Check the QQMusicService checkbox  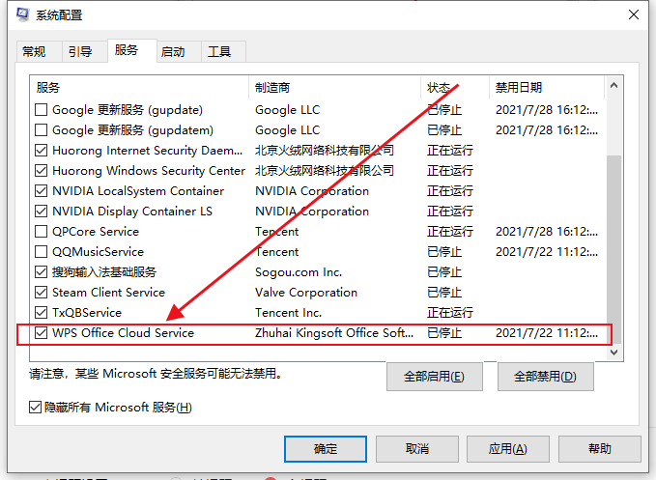point(41,252)
